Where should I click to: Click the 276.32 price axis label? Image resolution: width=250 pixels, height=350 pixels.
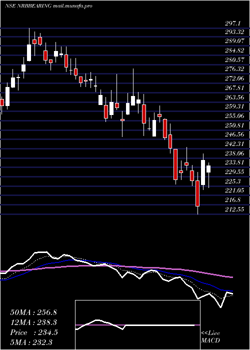234,69
